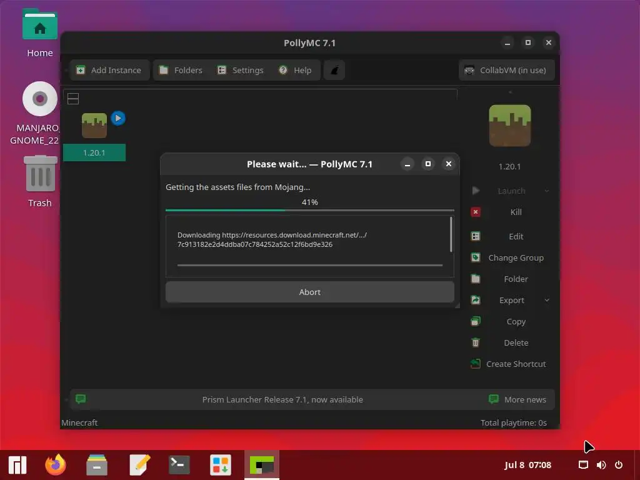Click Copy instance
Image resolution: width=640 pixels, height=480 pixels.
point(510,321)
